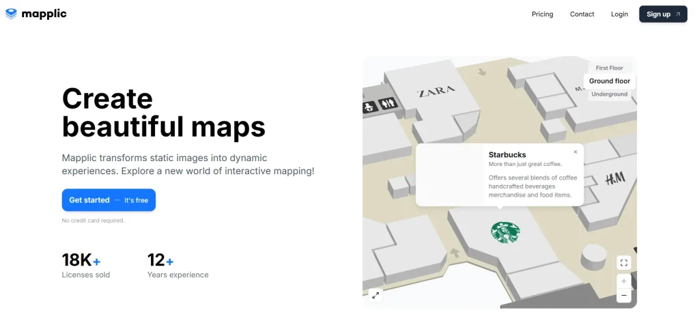Click the baby changing room icon
Viewport: 699px width, 323px height.
pyautogui.click(x=369, y=107)
